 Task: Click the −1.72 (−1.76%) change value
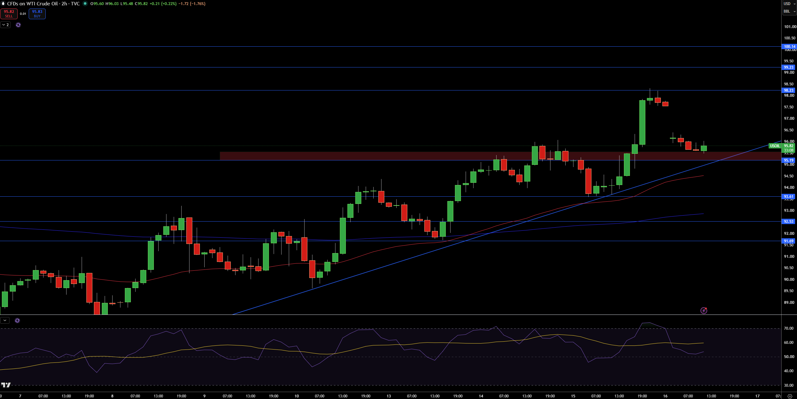192,4
